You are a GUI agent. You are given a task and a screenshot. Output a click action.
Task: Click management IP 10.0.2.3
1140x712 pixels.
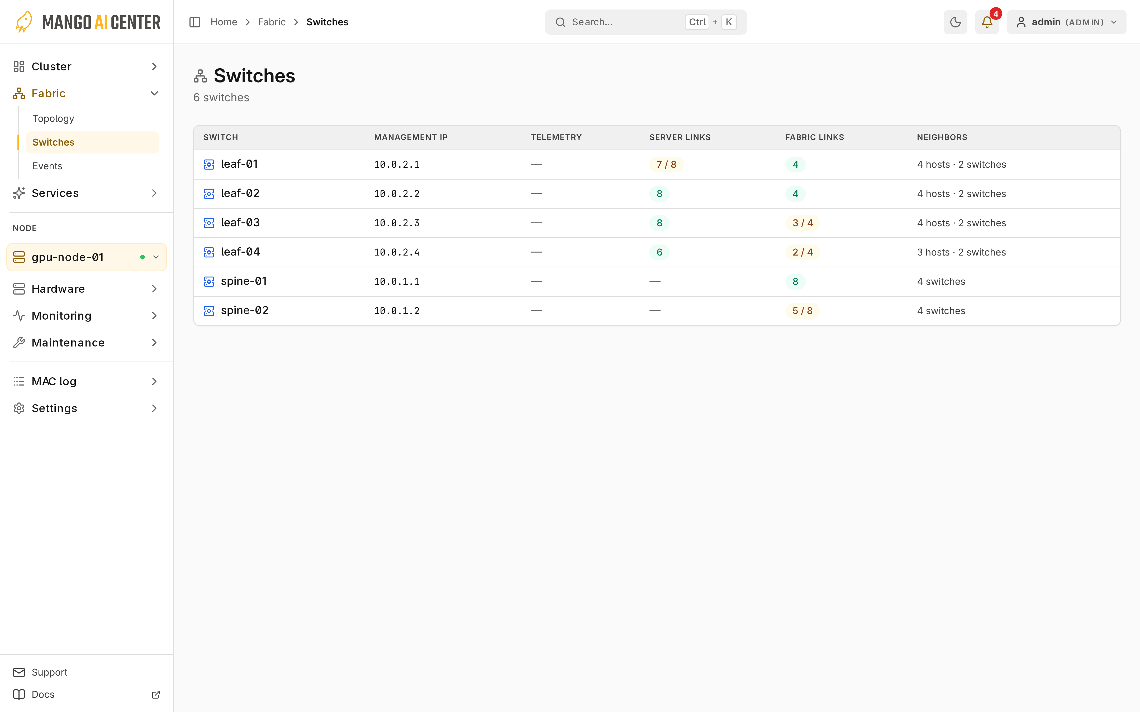(397, 223)
